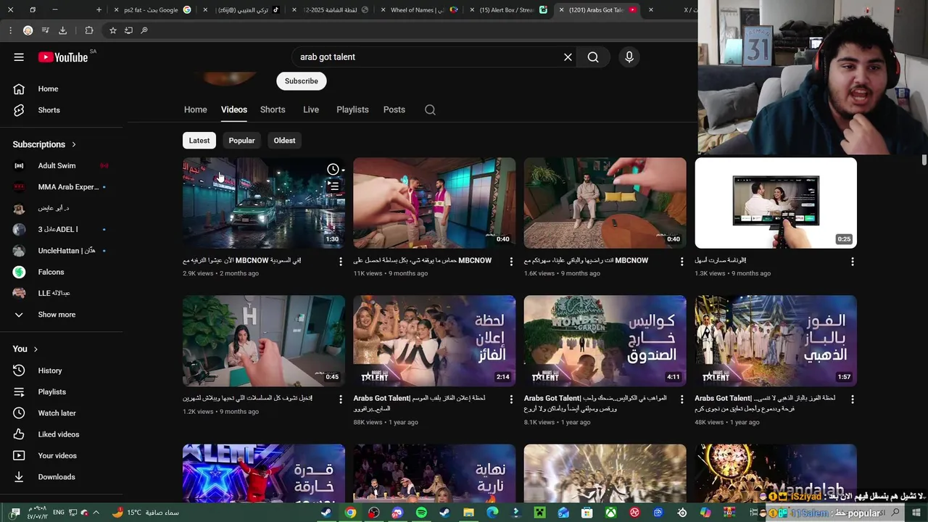Screen dimensions: 928x522
Task: Open the browser extensions puzzle icon
Action: pos(89,30)
